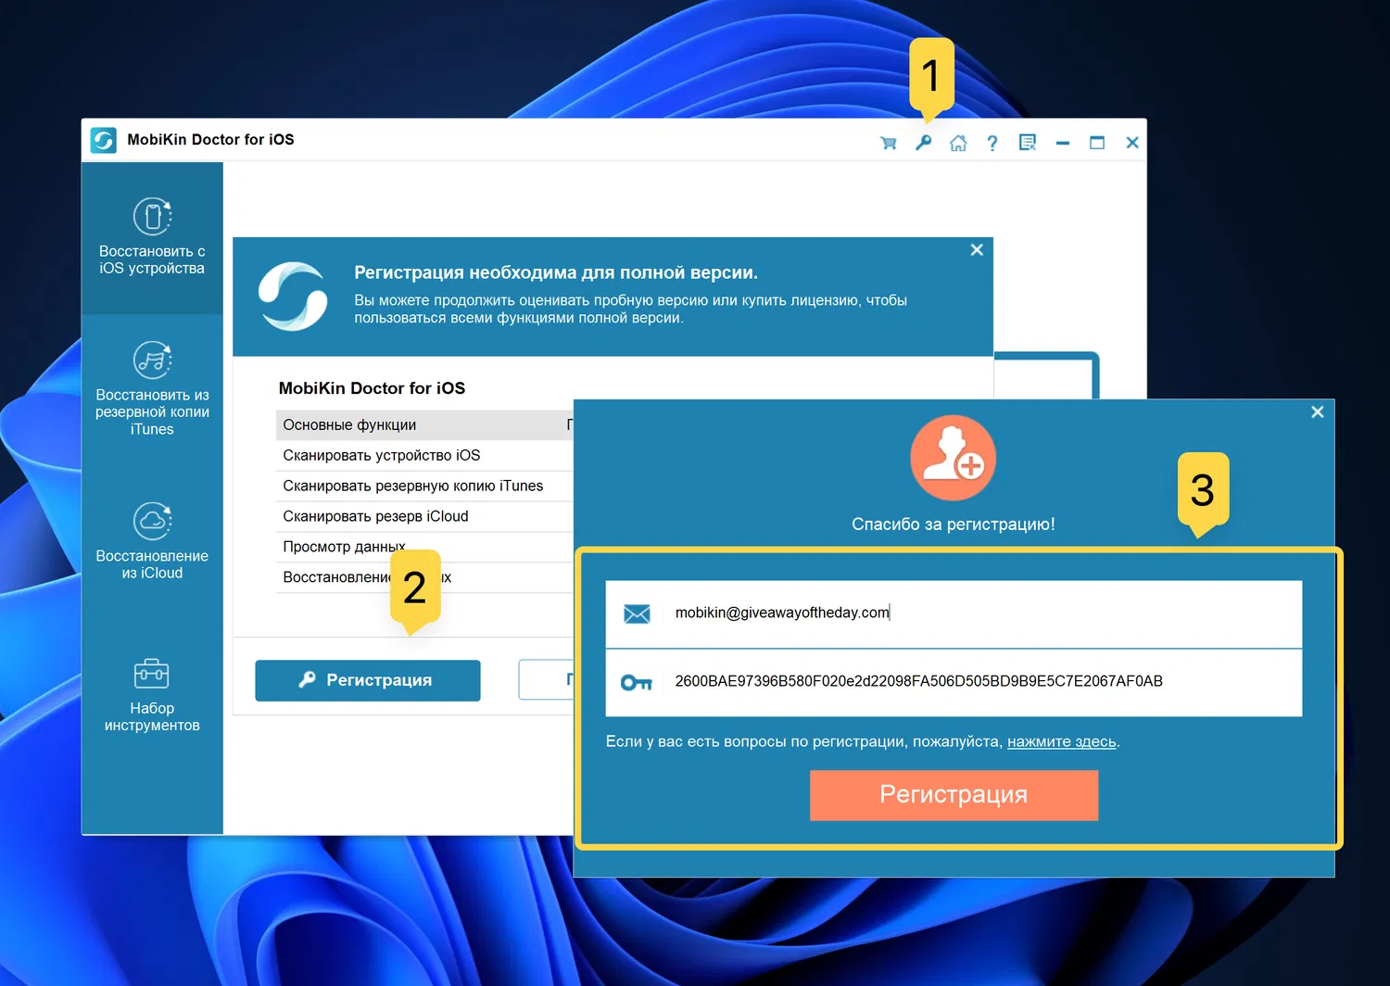Click the key registration icon in title bar

923,143
